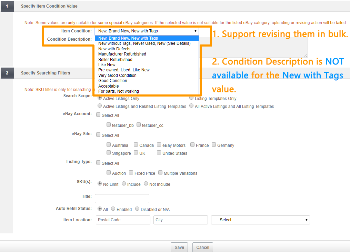Viewport: 350px width, 252px height.
Task: Select 'Very Good Condition' option
Action: (x=147, y=75)
